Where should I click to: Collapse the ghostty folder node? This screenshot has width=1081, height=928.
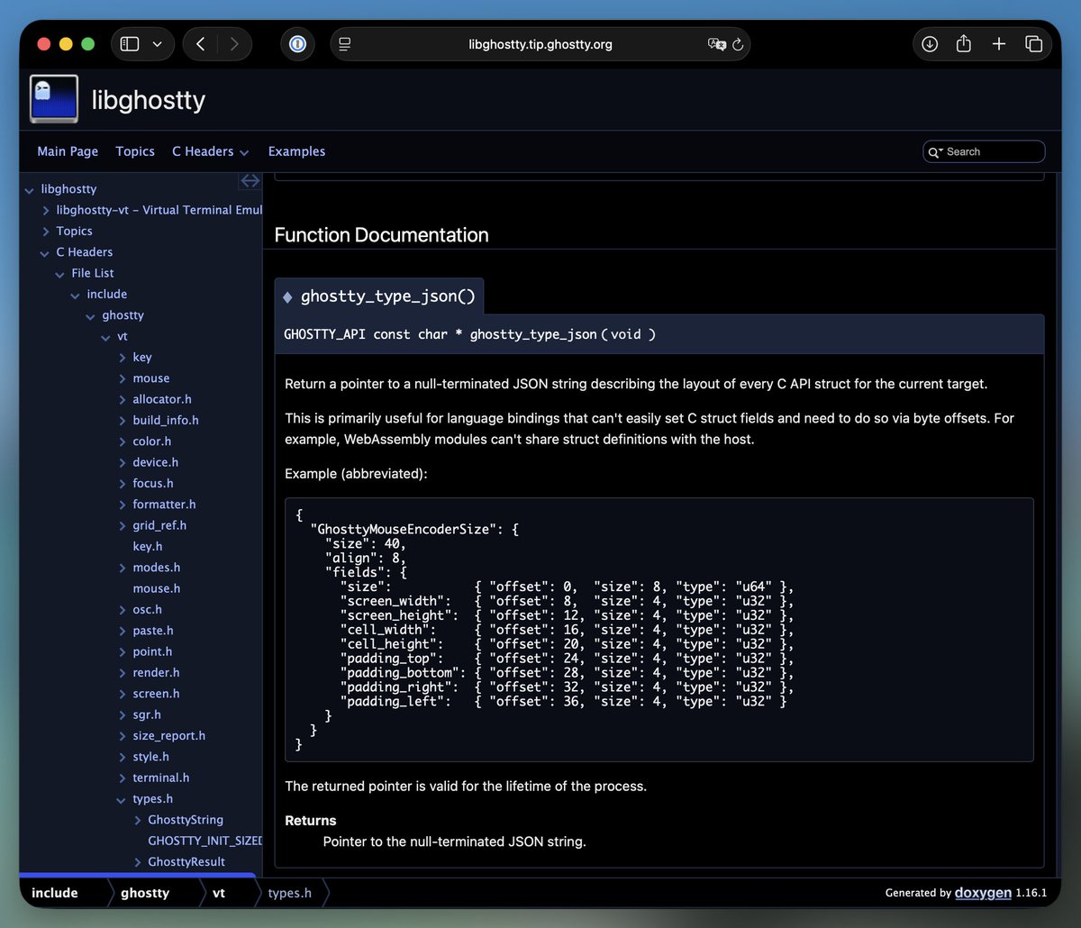pyautogui.click(x=91, y=316)
